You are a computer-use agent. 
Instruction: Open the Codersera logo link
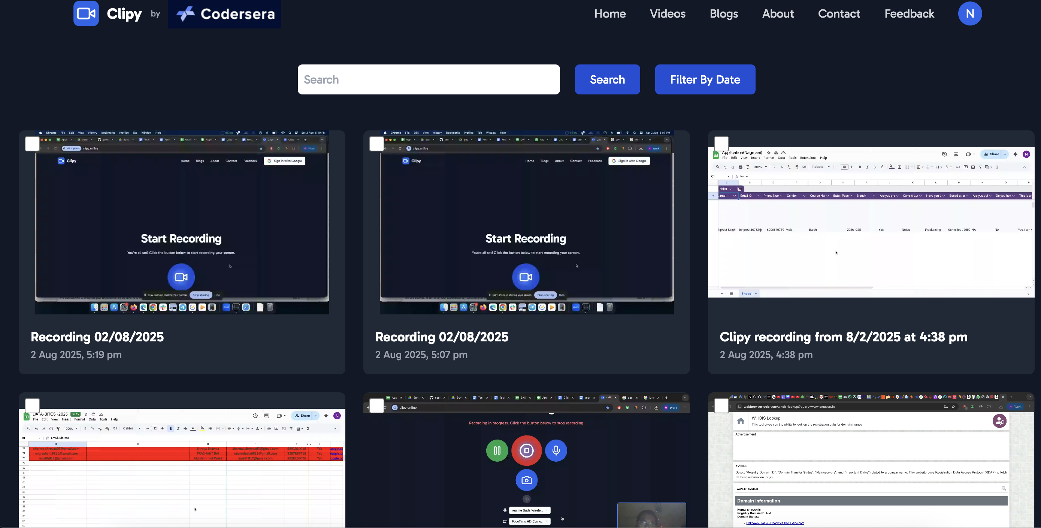225,14
